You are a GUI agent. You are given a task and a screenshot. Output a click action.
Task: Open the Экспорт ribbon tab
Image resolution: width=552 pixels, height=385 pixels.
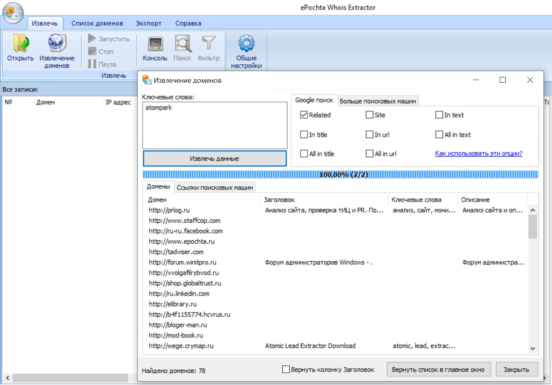click(x=149, y=23)
